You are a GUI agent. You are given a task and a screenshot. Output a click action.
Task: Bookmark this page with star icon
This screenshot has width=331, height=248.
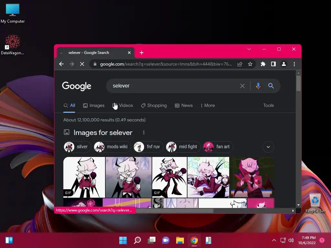pyautogui.click(x=250, y=64)
